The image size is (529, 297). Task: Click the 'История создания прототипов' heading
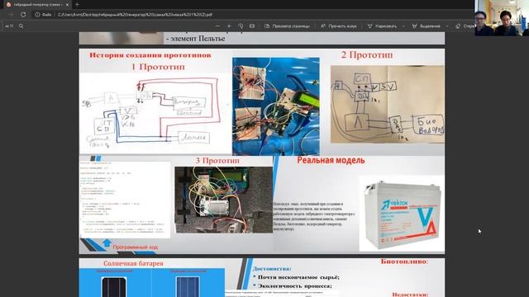[x=150, y=55]
